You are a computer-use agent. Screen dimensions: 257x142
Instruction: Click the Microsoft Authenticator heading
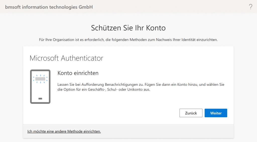pyautogui.click(x=67, y=58)
